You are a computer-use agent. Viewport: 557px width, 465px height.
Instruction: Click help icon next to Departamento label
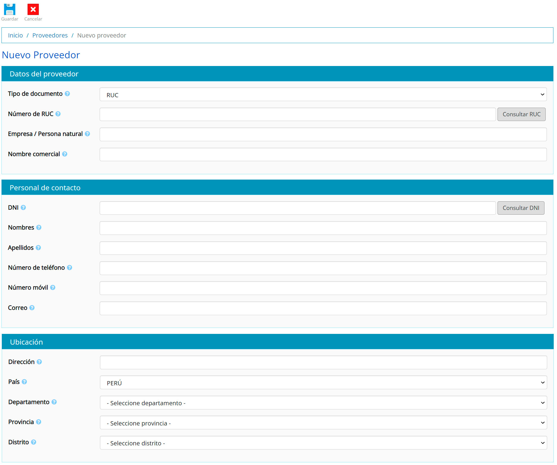tap(54, 402)
